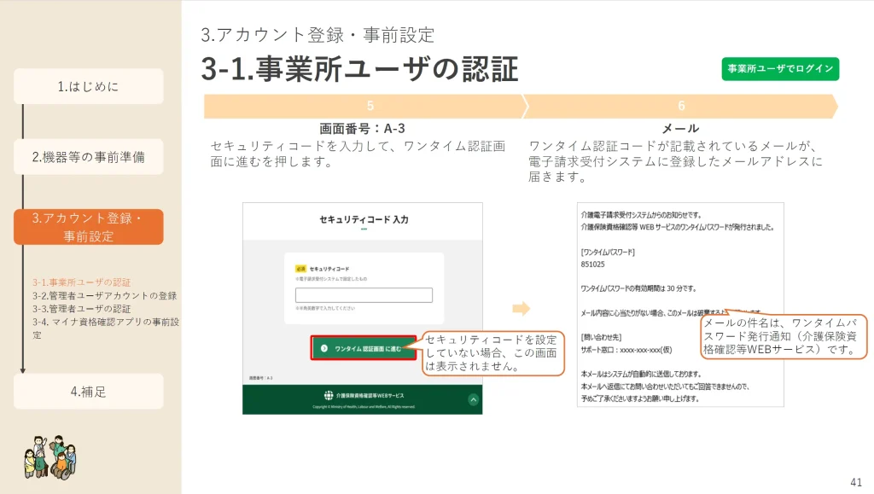The width and height of the screenshot is (874, 494).
Task: Click the orange arrow between the two screenshots
Action: pyautogui.click(x=521, y=308)
